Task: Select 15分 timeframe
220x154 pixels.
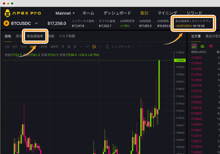Action: 23,47
